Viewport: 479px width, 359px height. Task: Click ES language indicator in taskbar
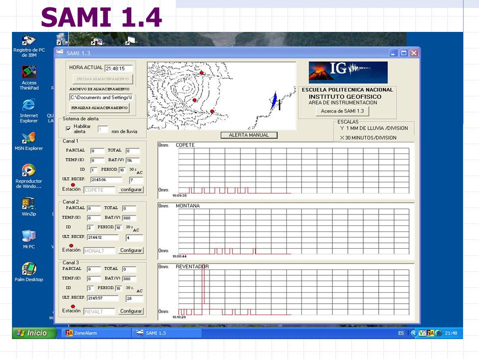click(x=401, y=333)
